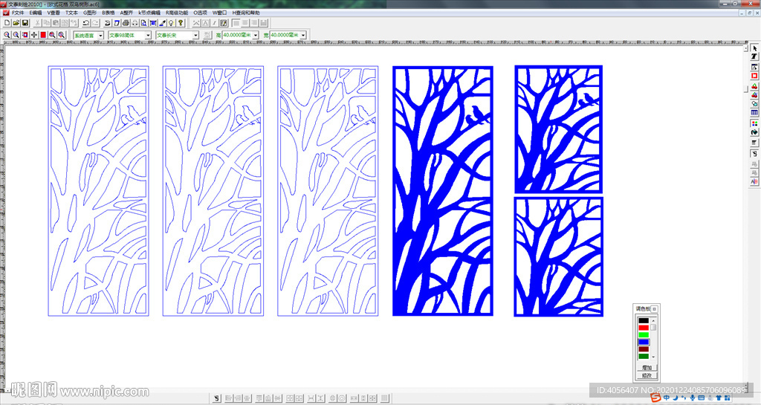Select the first outlined tree panel drawing
This screenshot has width=761, height=405.
point(99,191)
